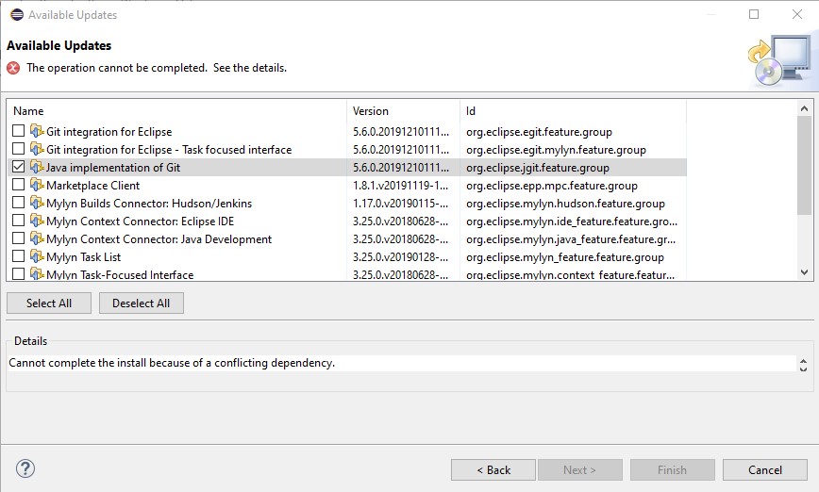Click the Marketplace Client feature icon

(x=37, y=185)
